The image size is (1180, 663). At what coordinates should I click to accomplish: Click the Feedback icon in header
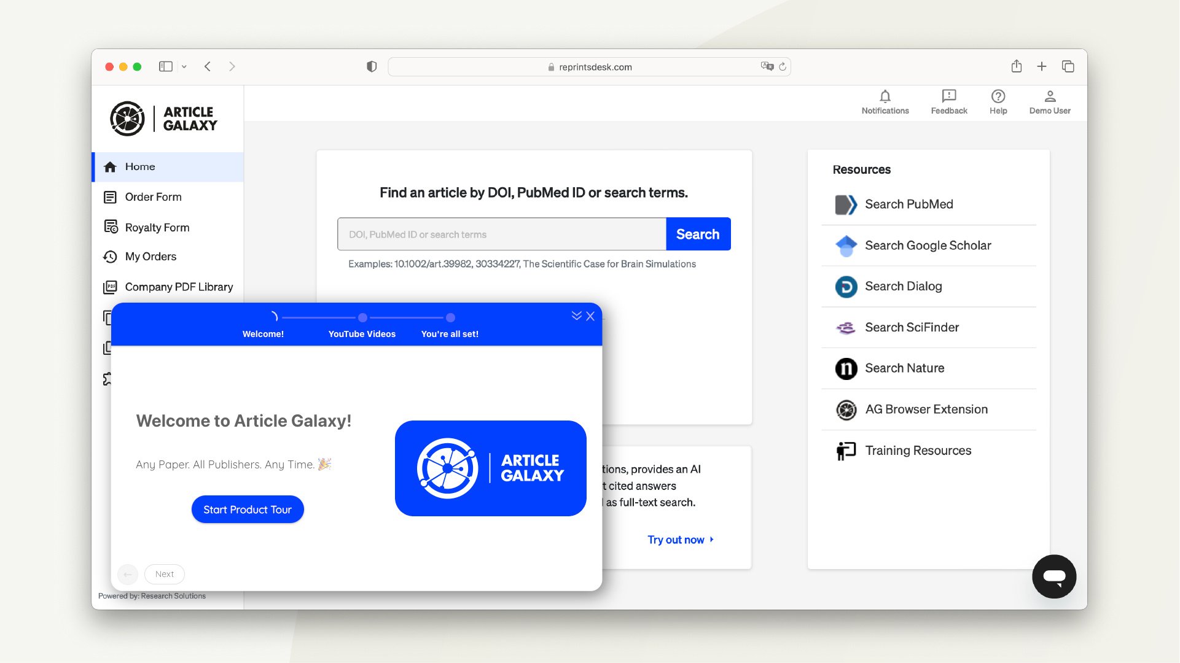click(x=948, y=97)
